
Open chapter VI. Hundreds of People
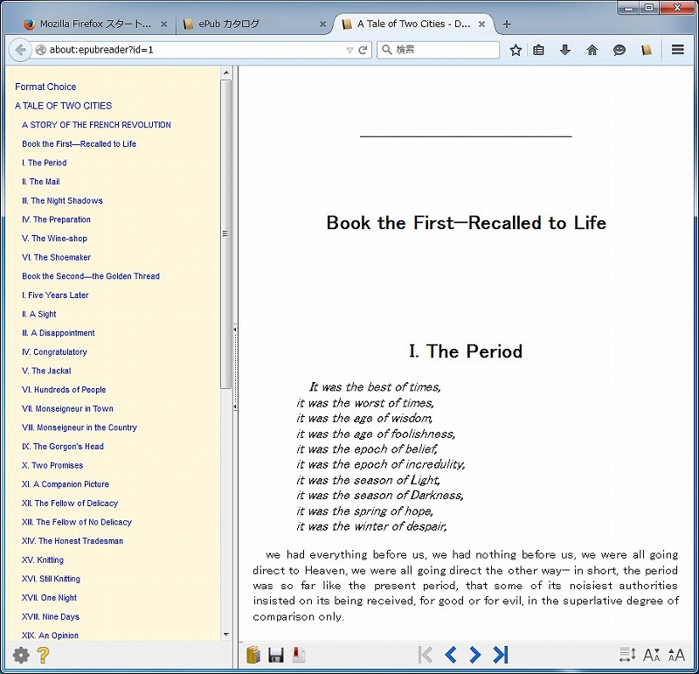pos(64,389)
